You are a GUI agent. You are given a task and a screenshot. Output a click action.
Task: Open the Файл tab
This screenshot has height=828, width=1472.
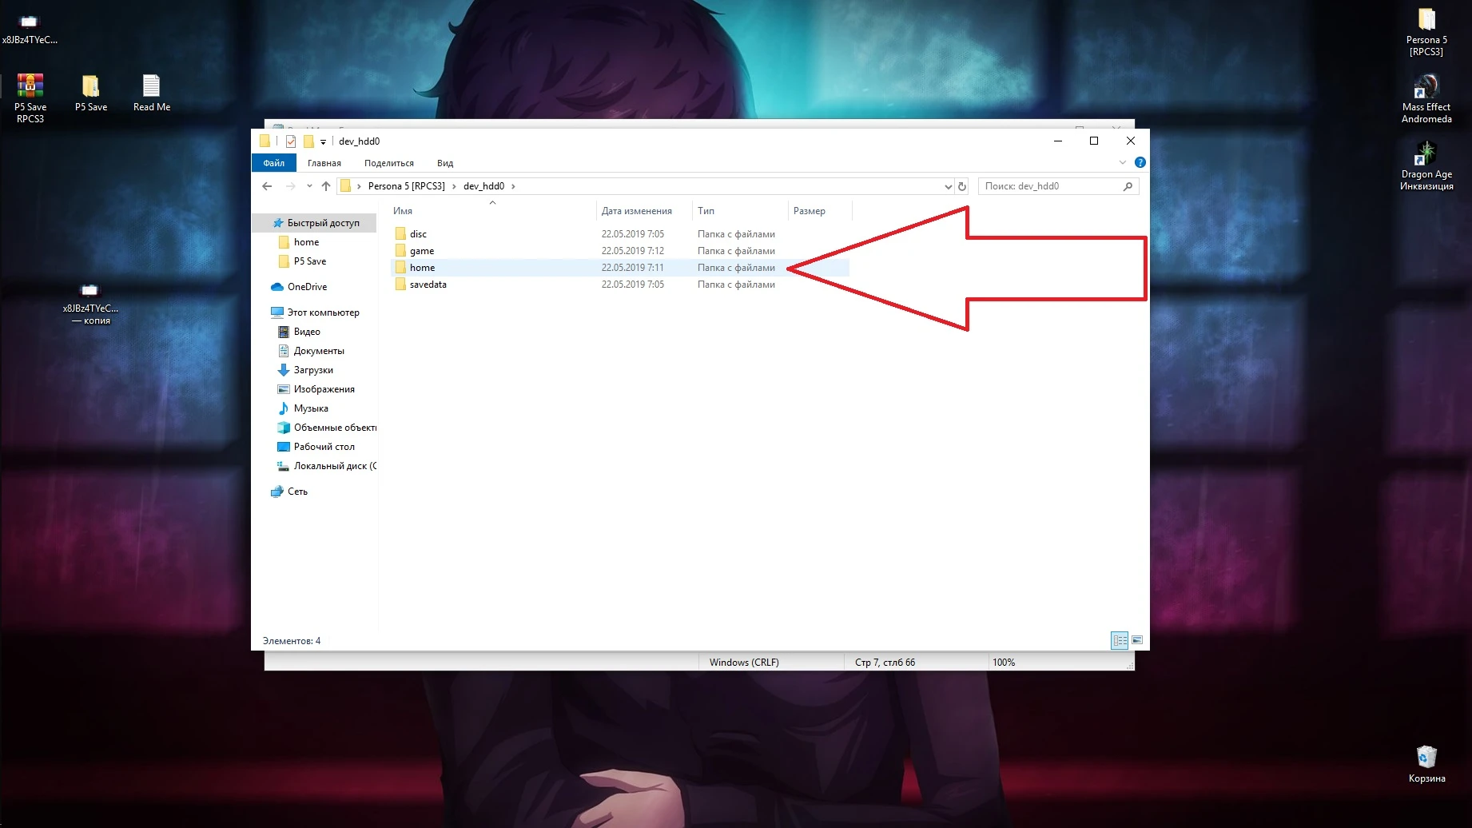tap(274, 163)
